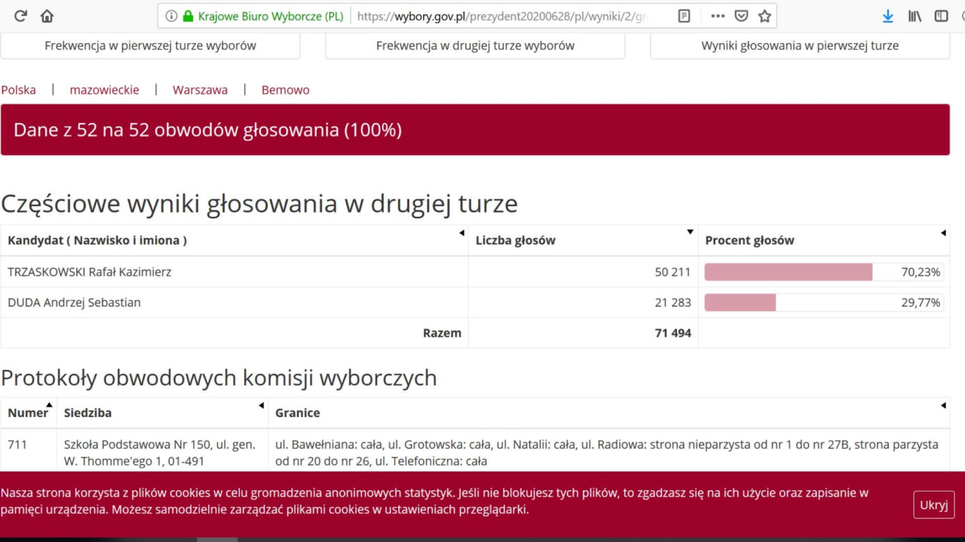Open Frekwencja w drugiej turze wyborów

point(475,46)
